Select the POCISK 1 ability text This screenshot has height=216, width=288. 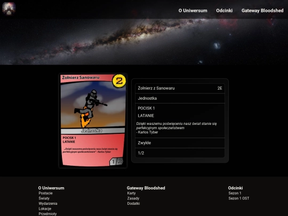[x=146, y=108]
